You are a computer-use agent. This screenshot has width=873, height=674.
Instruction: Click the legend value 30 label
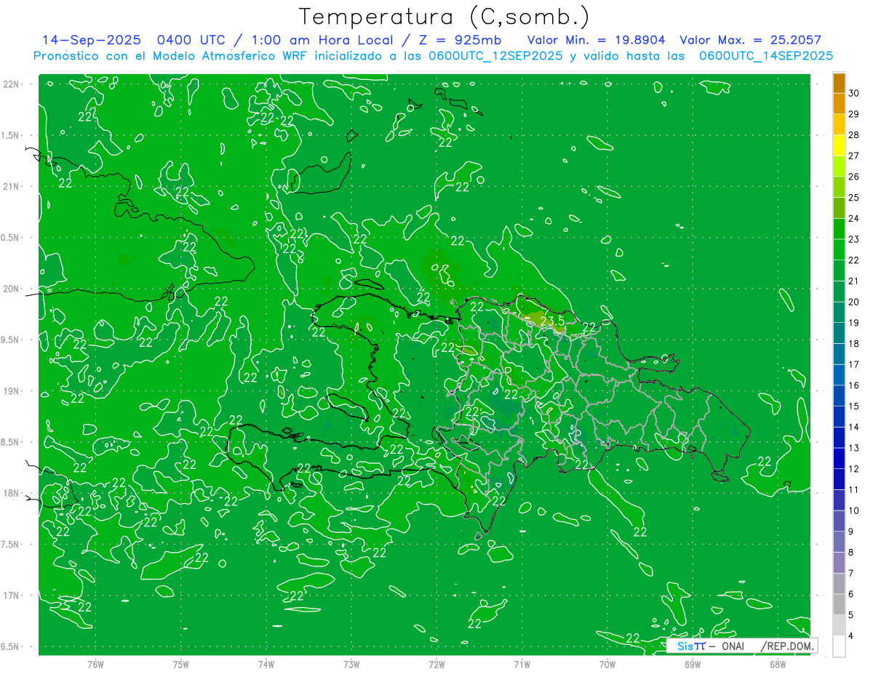(853, 93)
